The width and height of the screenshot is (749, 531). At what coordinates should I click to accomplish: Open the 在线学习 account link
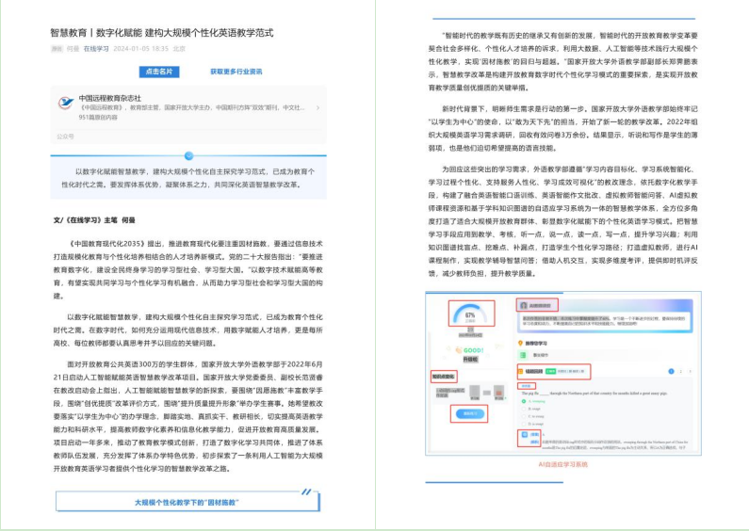pyautogui.click(x=96, y=49)
